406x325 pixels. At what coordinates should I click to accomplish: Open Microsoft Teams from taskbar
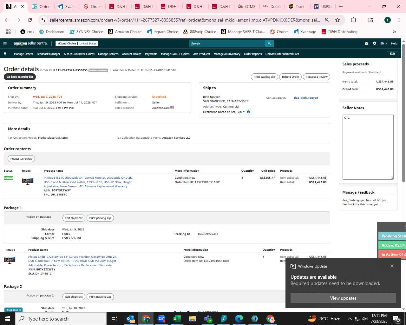[208, 319]
